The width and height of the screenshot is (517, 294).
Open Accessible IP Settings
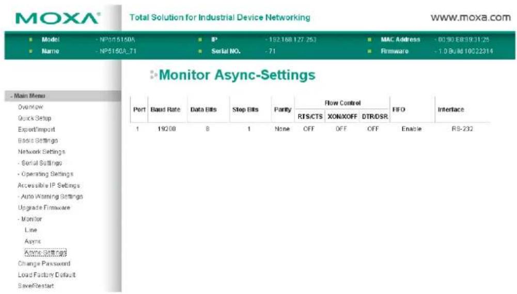[x=49, y=185]
